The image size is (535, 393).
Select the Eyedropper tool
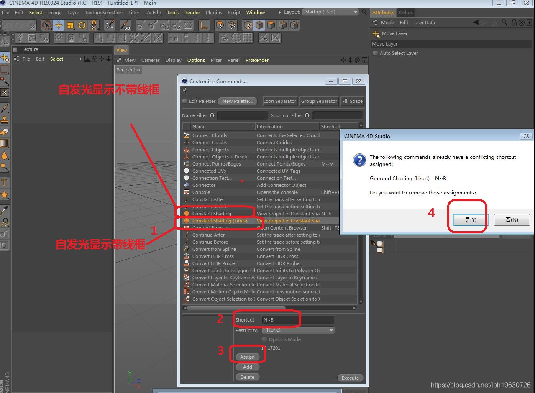click(5, 210)
